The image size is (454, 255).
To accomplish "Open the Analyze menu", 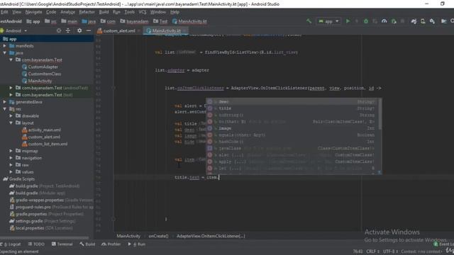I will point(67,12).
